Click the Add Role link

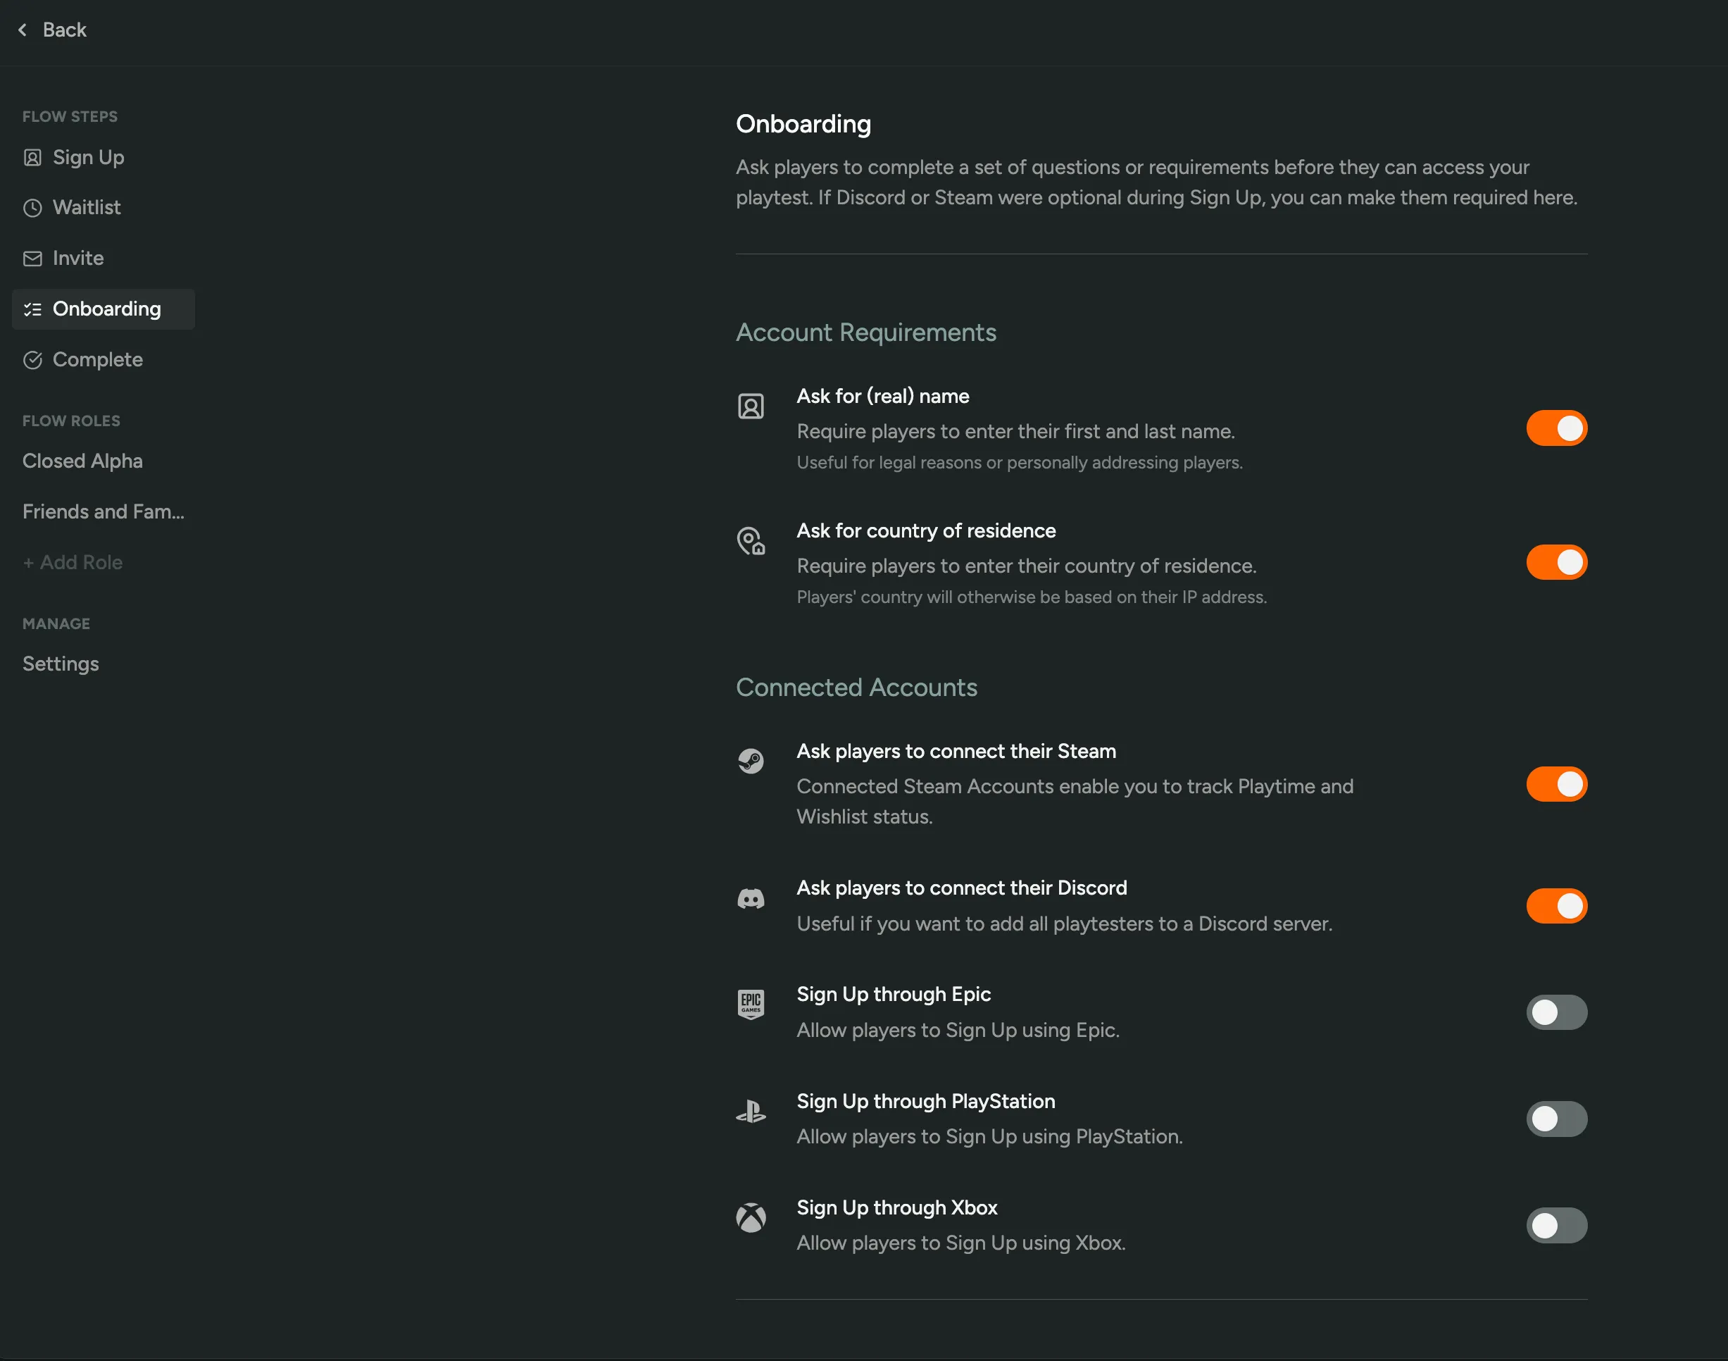(73, 563)
